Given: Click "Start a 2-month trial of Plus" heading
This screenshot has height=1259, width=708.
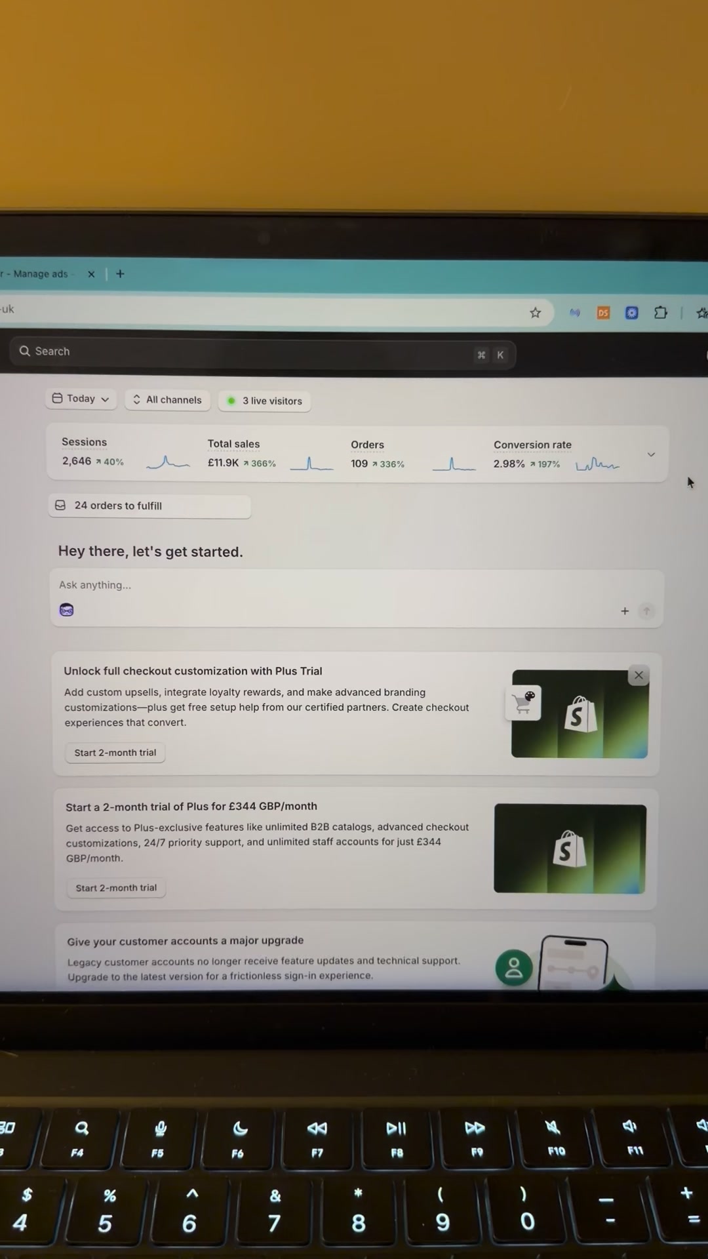Looking at the screenshot, I should click(191, 807).
